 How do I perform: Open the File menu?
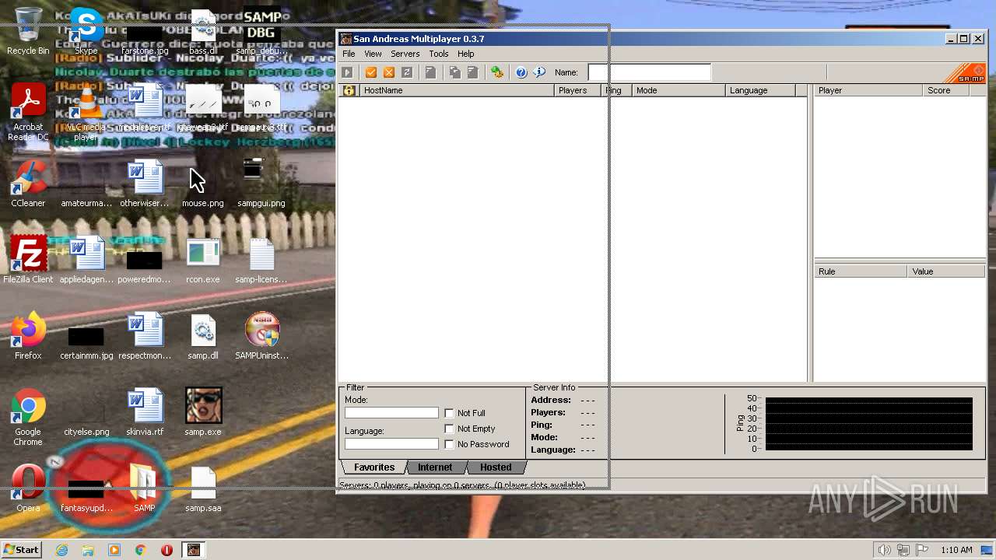[349, 54]
